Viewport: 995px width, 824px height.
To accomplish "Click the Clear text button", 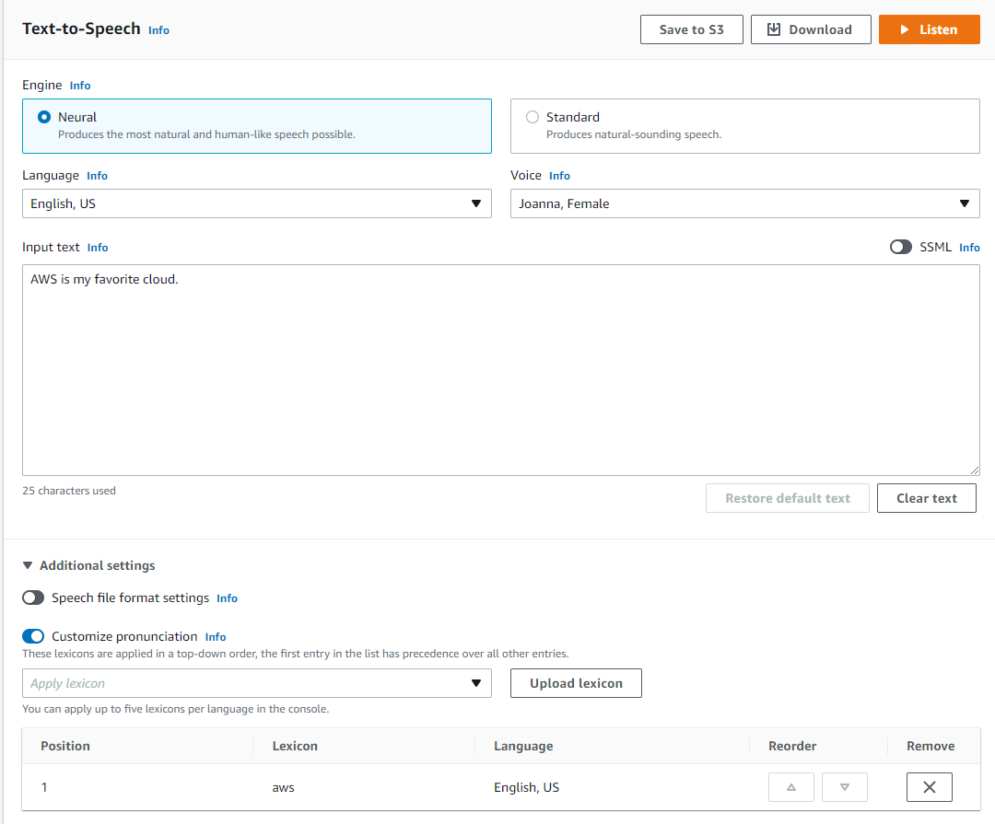I will pos(927,498).
